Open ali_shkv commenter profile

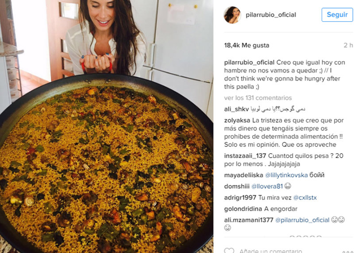236,109
